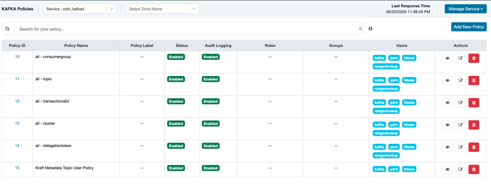Viewport: 491px width, 186px height.
Task: Open policy ID 11 link
Action: [17, 79]
